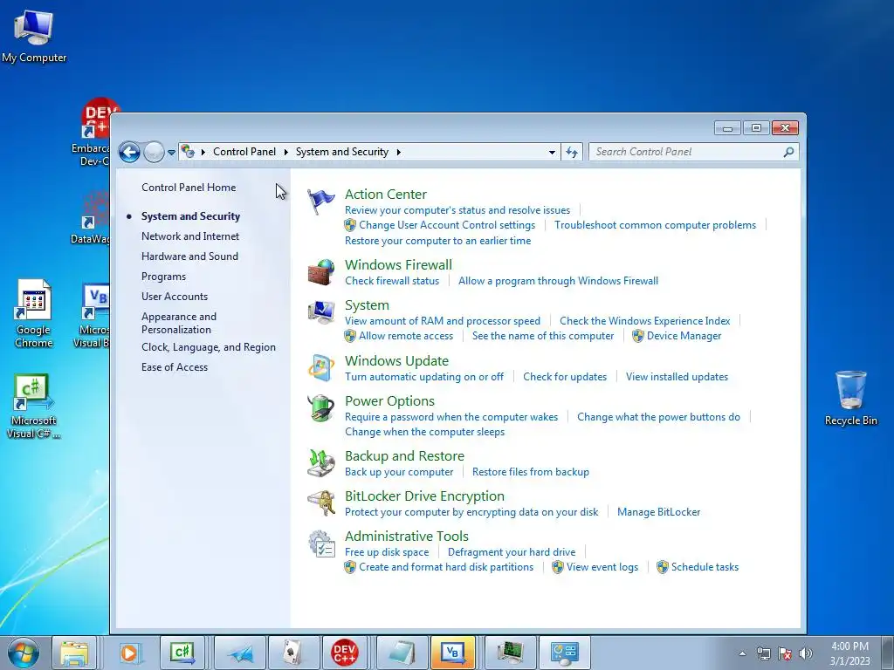Select the Google Chrome desktop shortcut
894x670 pixels.
click(34, 314)
